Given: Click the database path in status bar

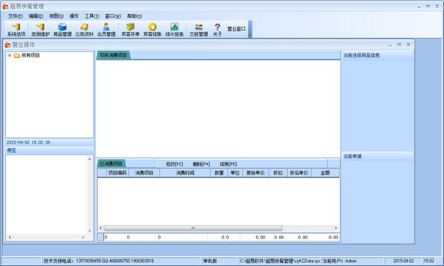Looking at the screenshot, I should 280,261.
